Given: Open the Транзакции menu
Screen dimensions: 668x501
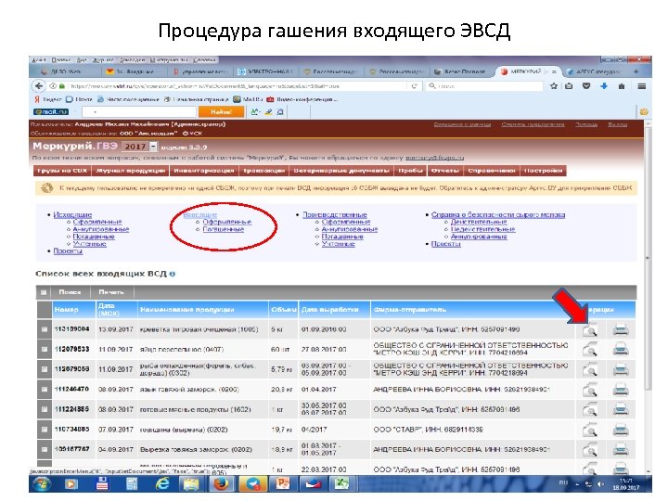Looking at the screenshot, I should pyautogui.click(x=264, y=171).
